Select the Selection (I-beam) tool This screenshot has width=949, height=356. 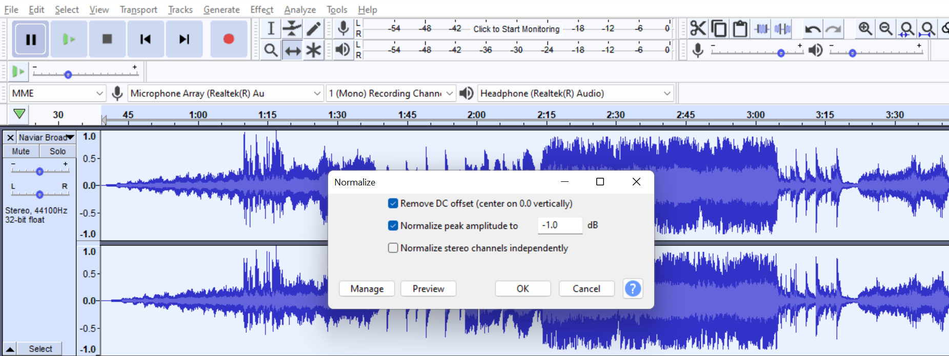coord(271,28)
